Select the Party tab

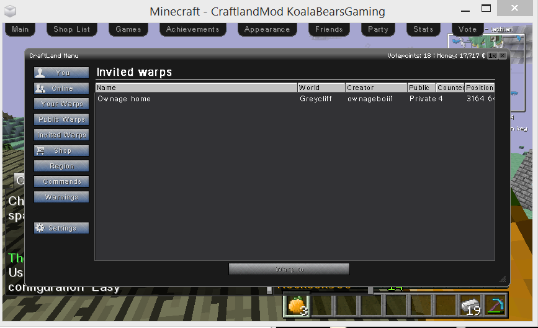(x=378, y=30)
